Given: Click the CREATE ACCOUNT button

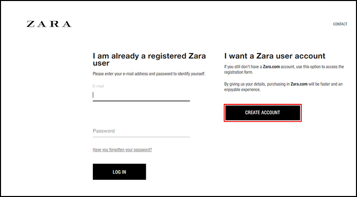Looking at the screenshot, I should point(263,112).
